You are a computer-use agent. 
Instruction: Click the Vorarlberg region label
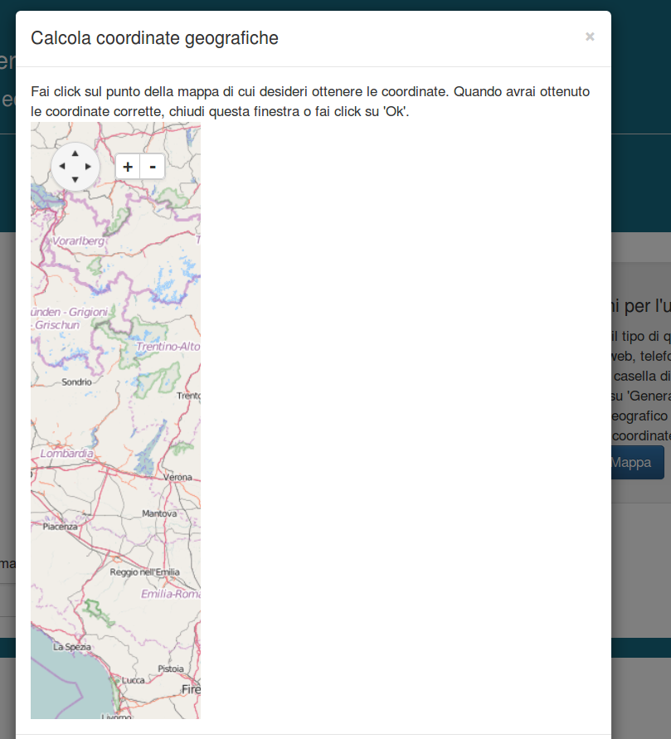(78, 241)
